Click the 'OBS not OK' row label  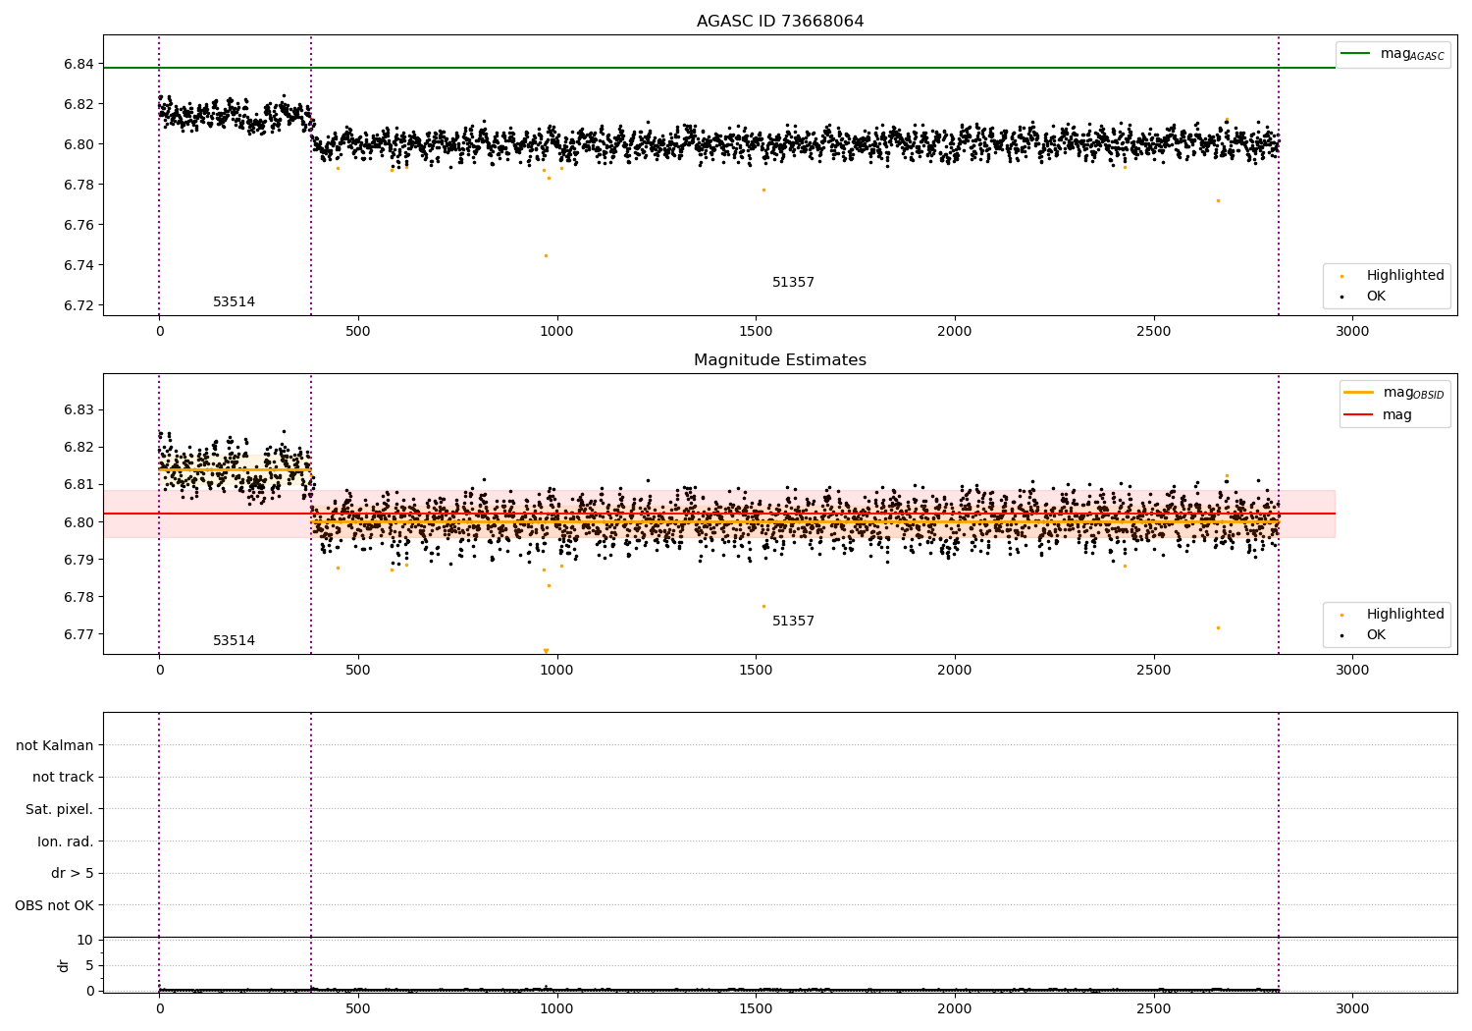point(54,905)
